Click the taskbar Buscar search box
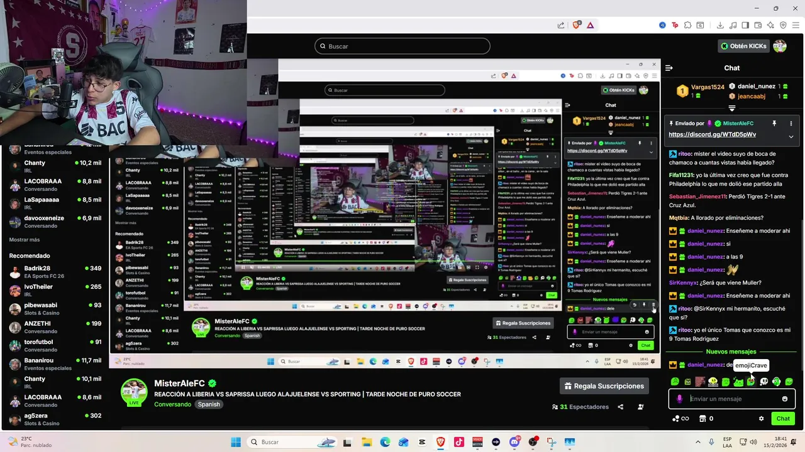 pyautogui.click(x=292, y=442)
